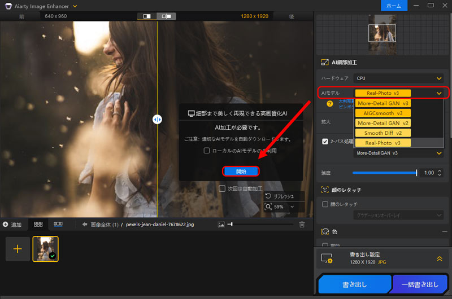Image resolution: width=452 pixels, height=299 pixels.
Task: Click the trash delete icon
Action: (302, 225)
